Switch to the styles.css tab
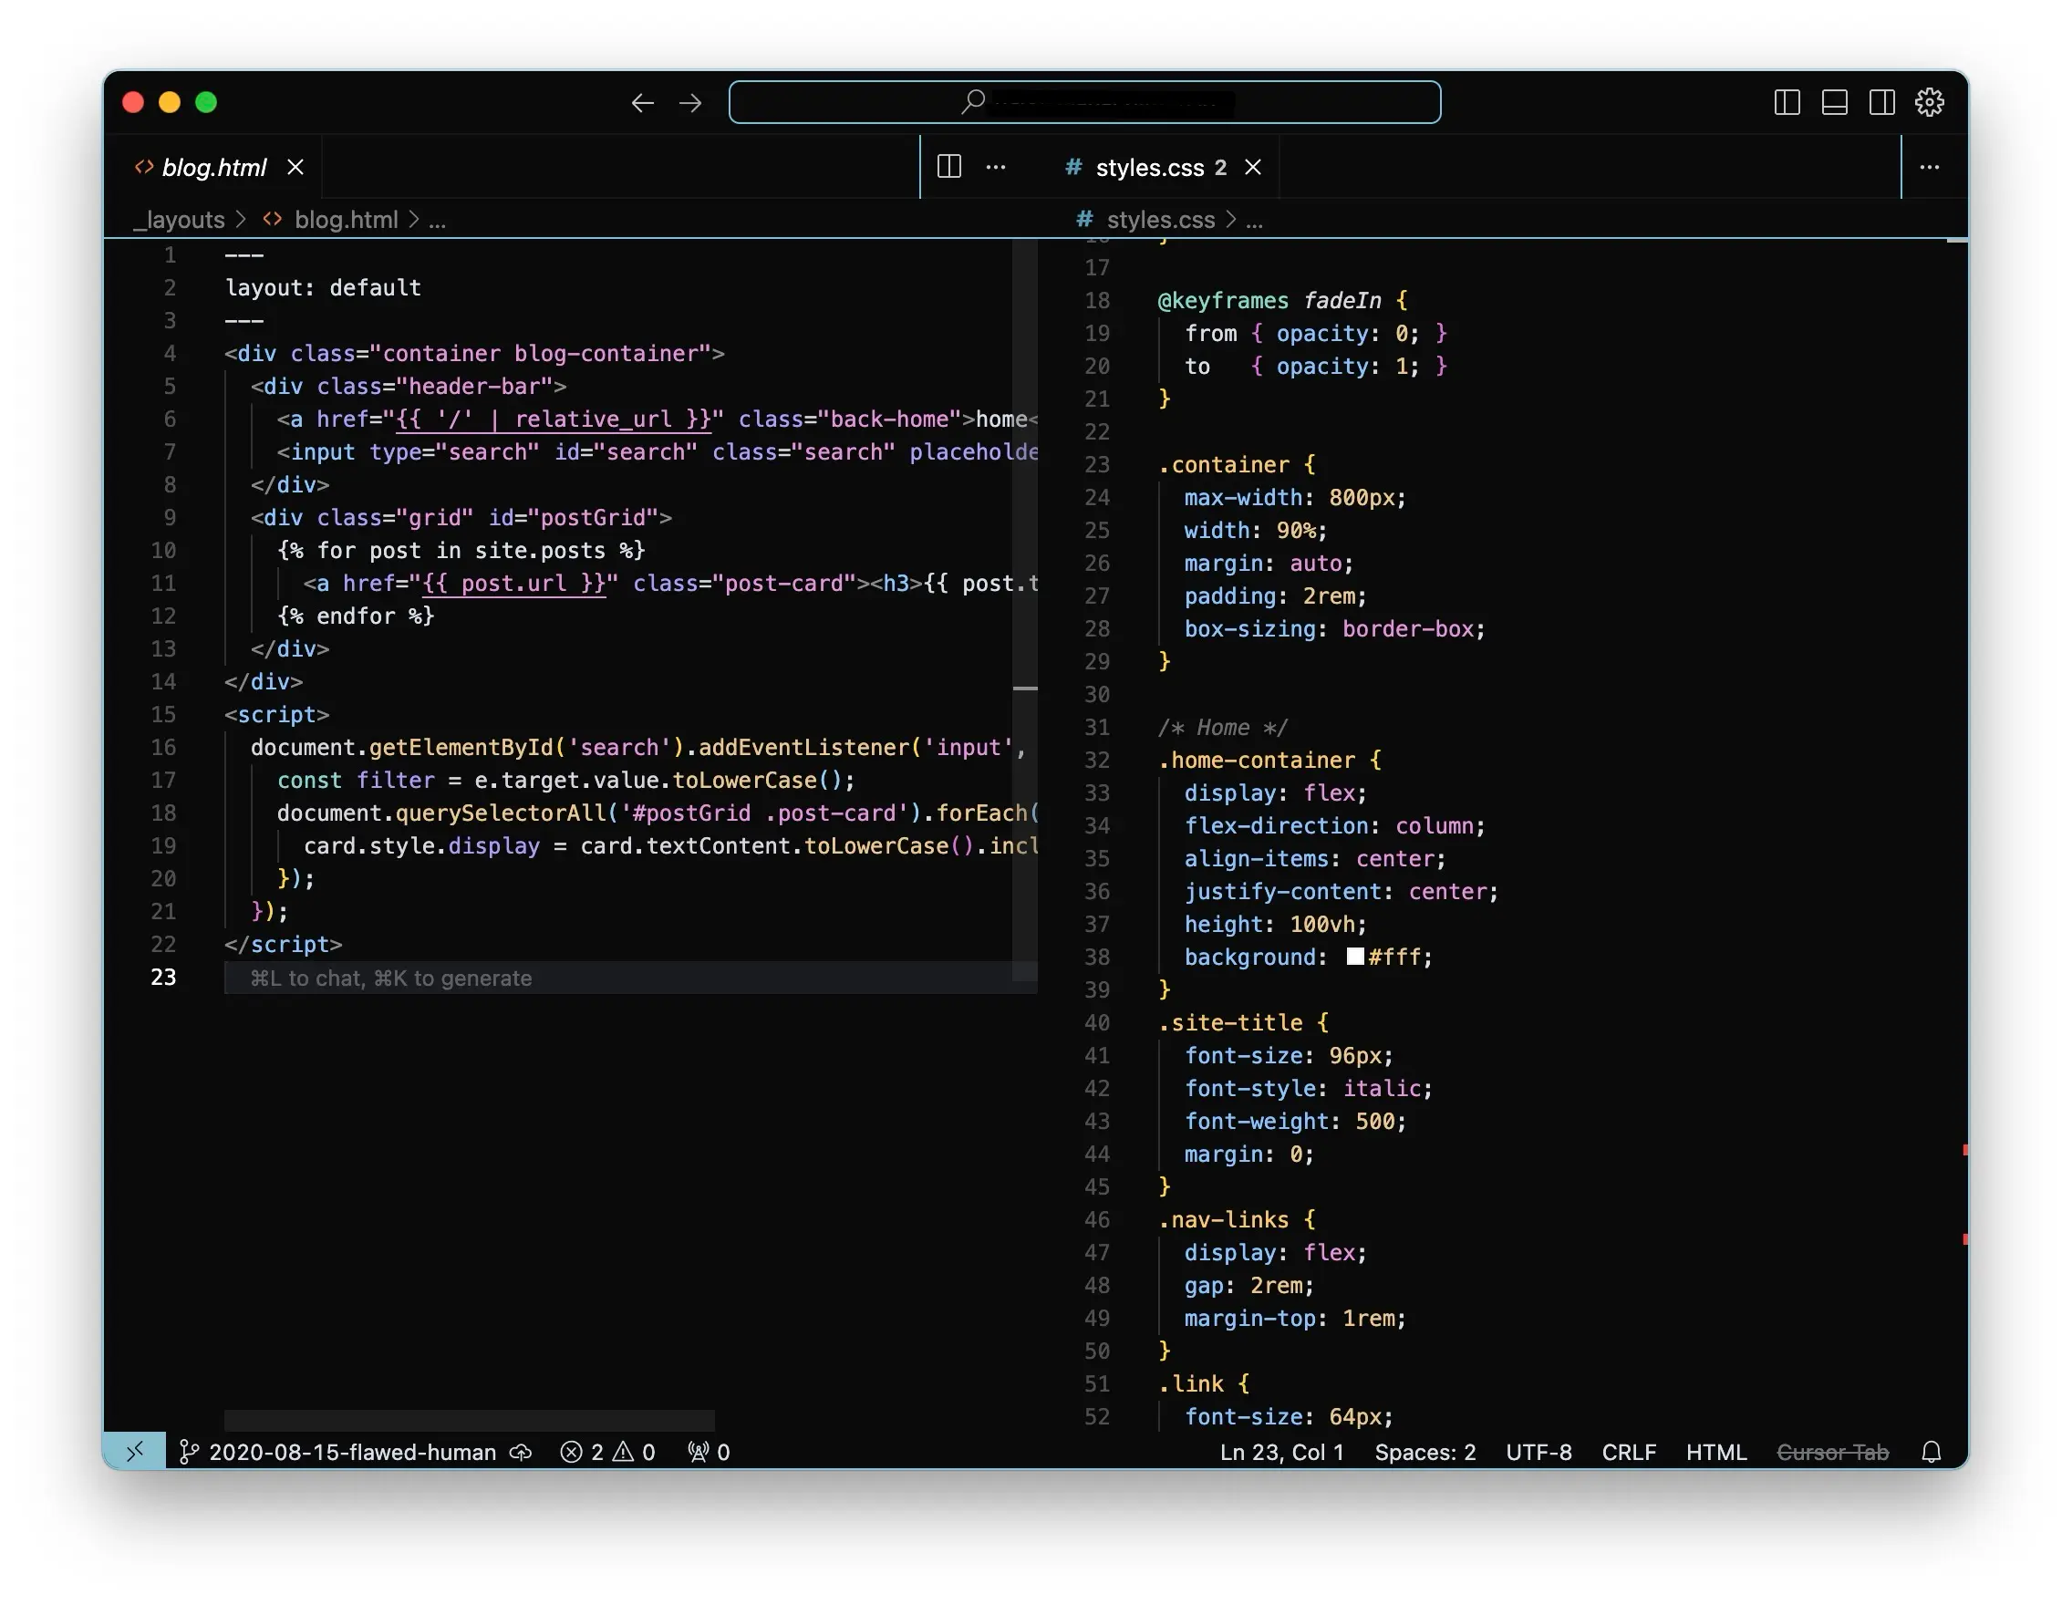This screenshot has width=2072, height=1605. (x=1149, y=167)
